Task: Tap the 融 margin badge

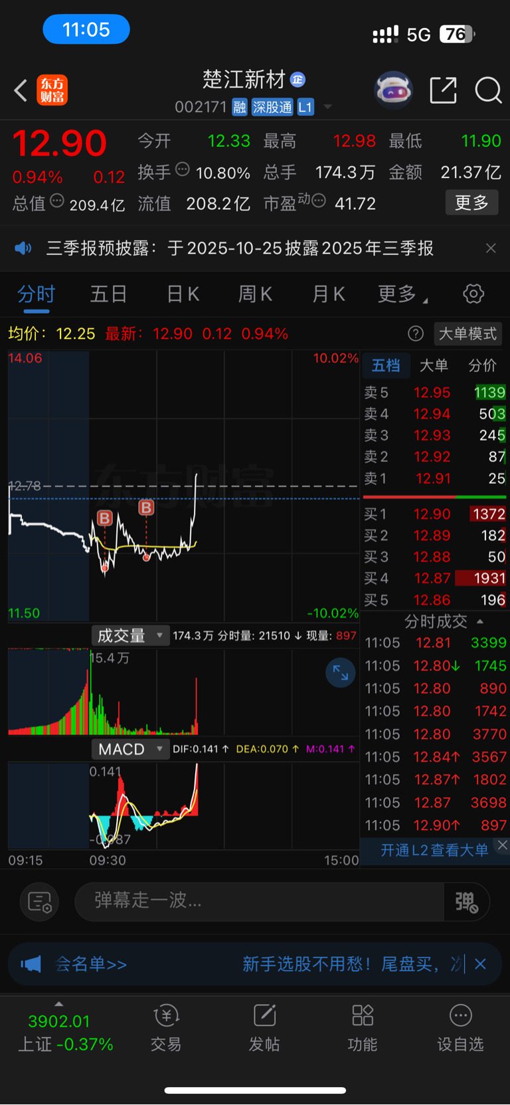Action: pyautogui.click(x=240, y=107)
